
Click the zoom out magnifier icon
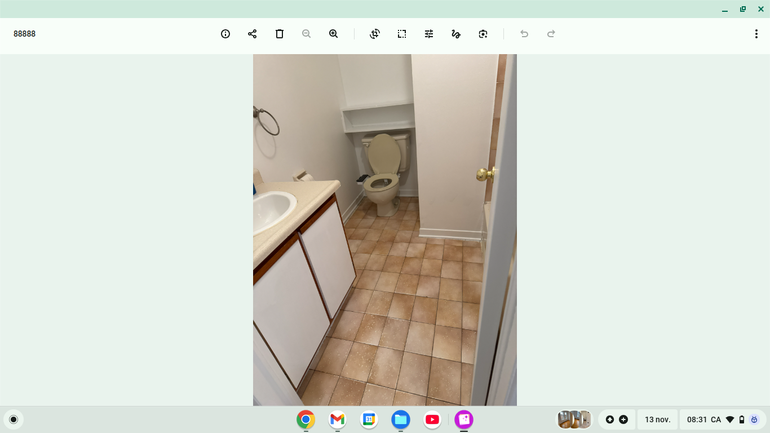[307, 34]
